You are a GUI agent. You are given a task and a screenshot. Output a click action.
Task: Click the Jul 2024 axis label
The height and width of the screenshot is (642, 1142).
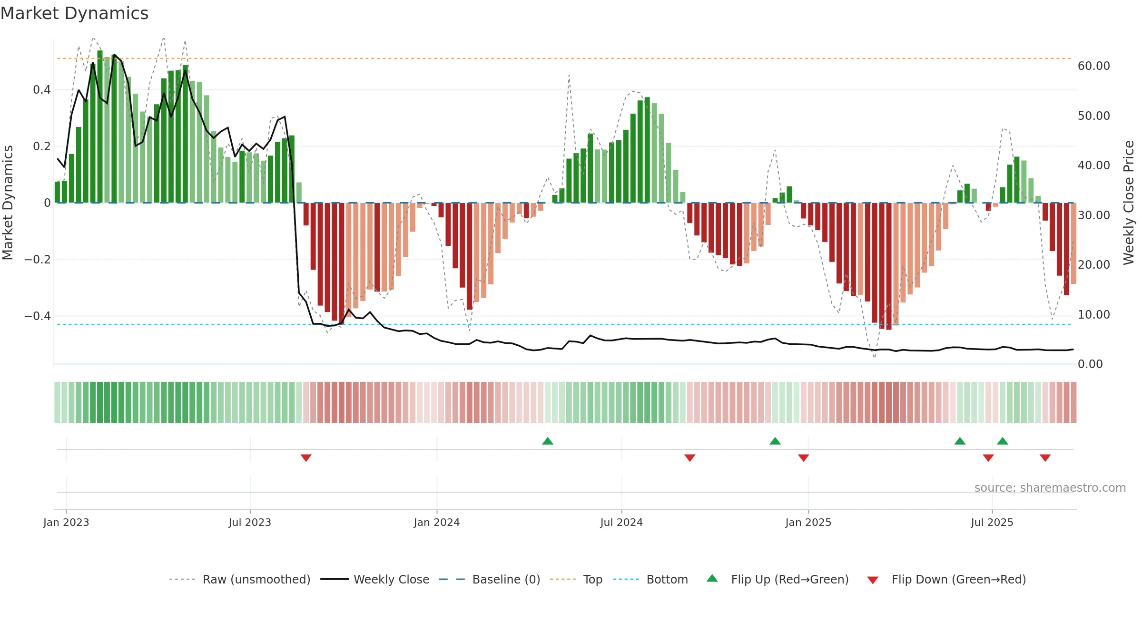[621, 522]
